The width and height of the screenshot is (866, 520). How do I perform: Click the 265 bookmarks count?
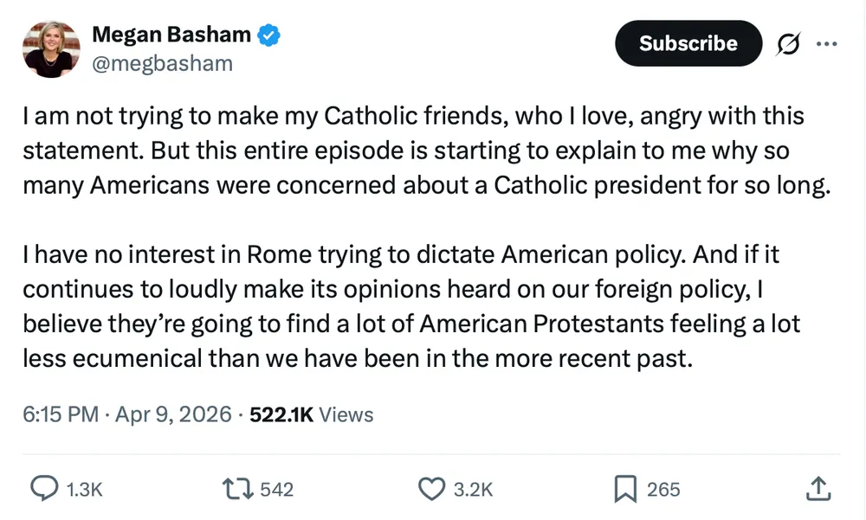(663, 490)
